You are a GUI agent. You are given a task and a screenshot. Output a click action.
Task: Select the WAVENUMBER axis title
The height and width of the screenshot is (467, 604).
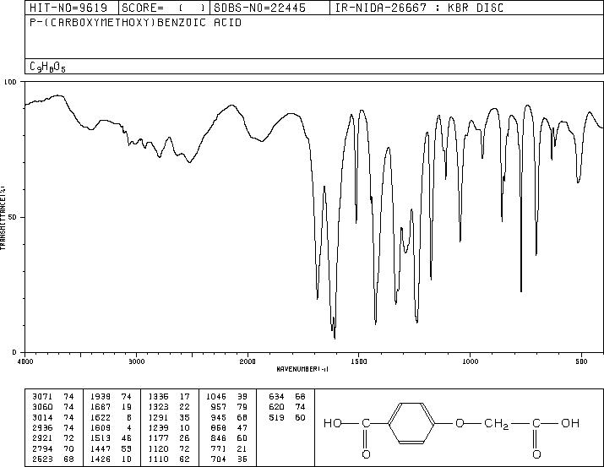coord(302,369)
